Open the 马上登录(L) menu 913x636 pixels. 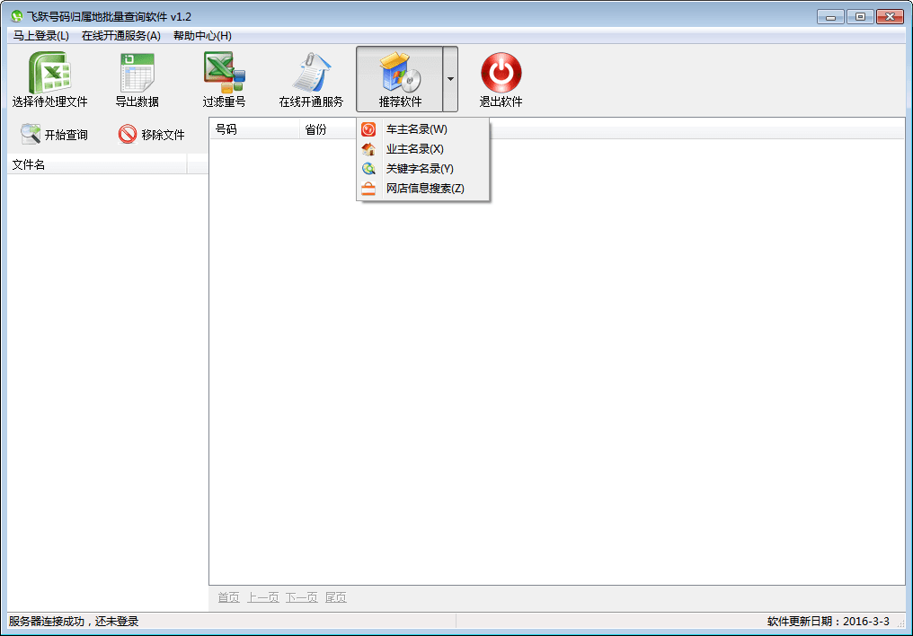[41, 36]
